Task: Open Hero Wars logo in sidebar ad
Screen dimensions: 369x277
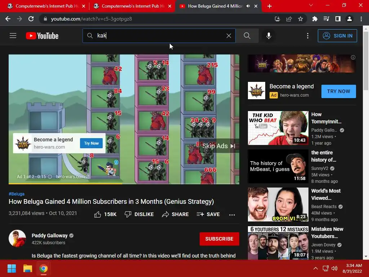Action: (257, 91)
